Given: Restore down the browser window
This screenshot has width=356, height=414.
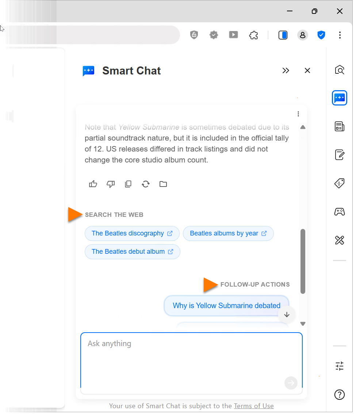Looking at the screenshot, I should pyautogui.click(x=314, y=11).
